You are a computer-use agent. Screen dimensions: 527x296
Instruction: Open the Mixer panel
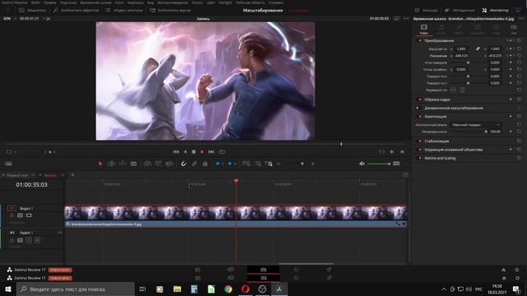tap(427, 11)
